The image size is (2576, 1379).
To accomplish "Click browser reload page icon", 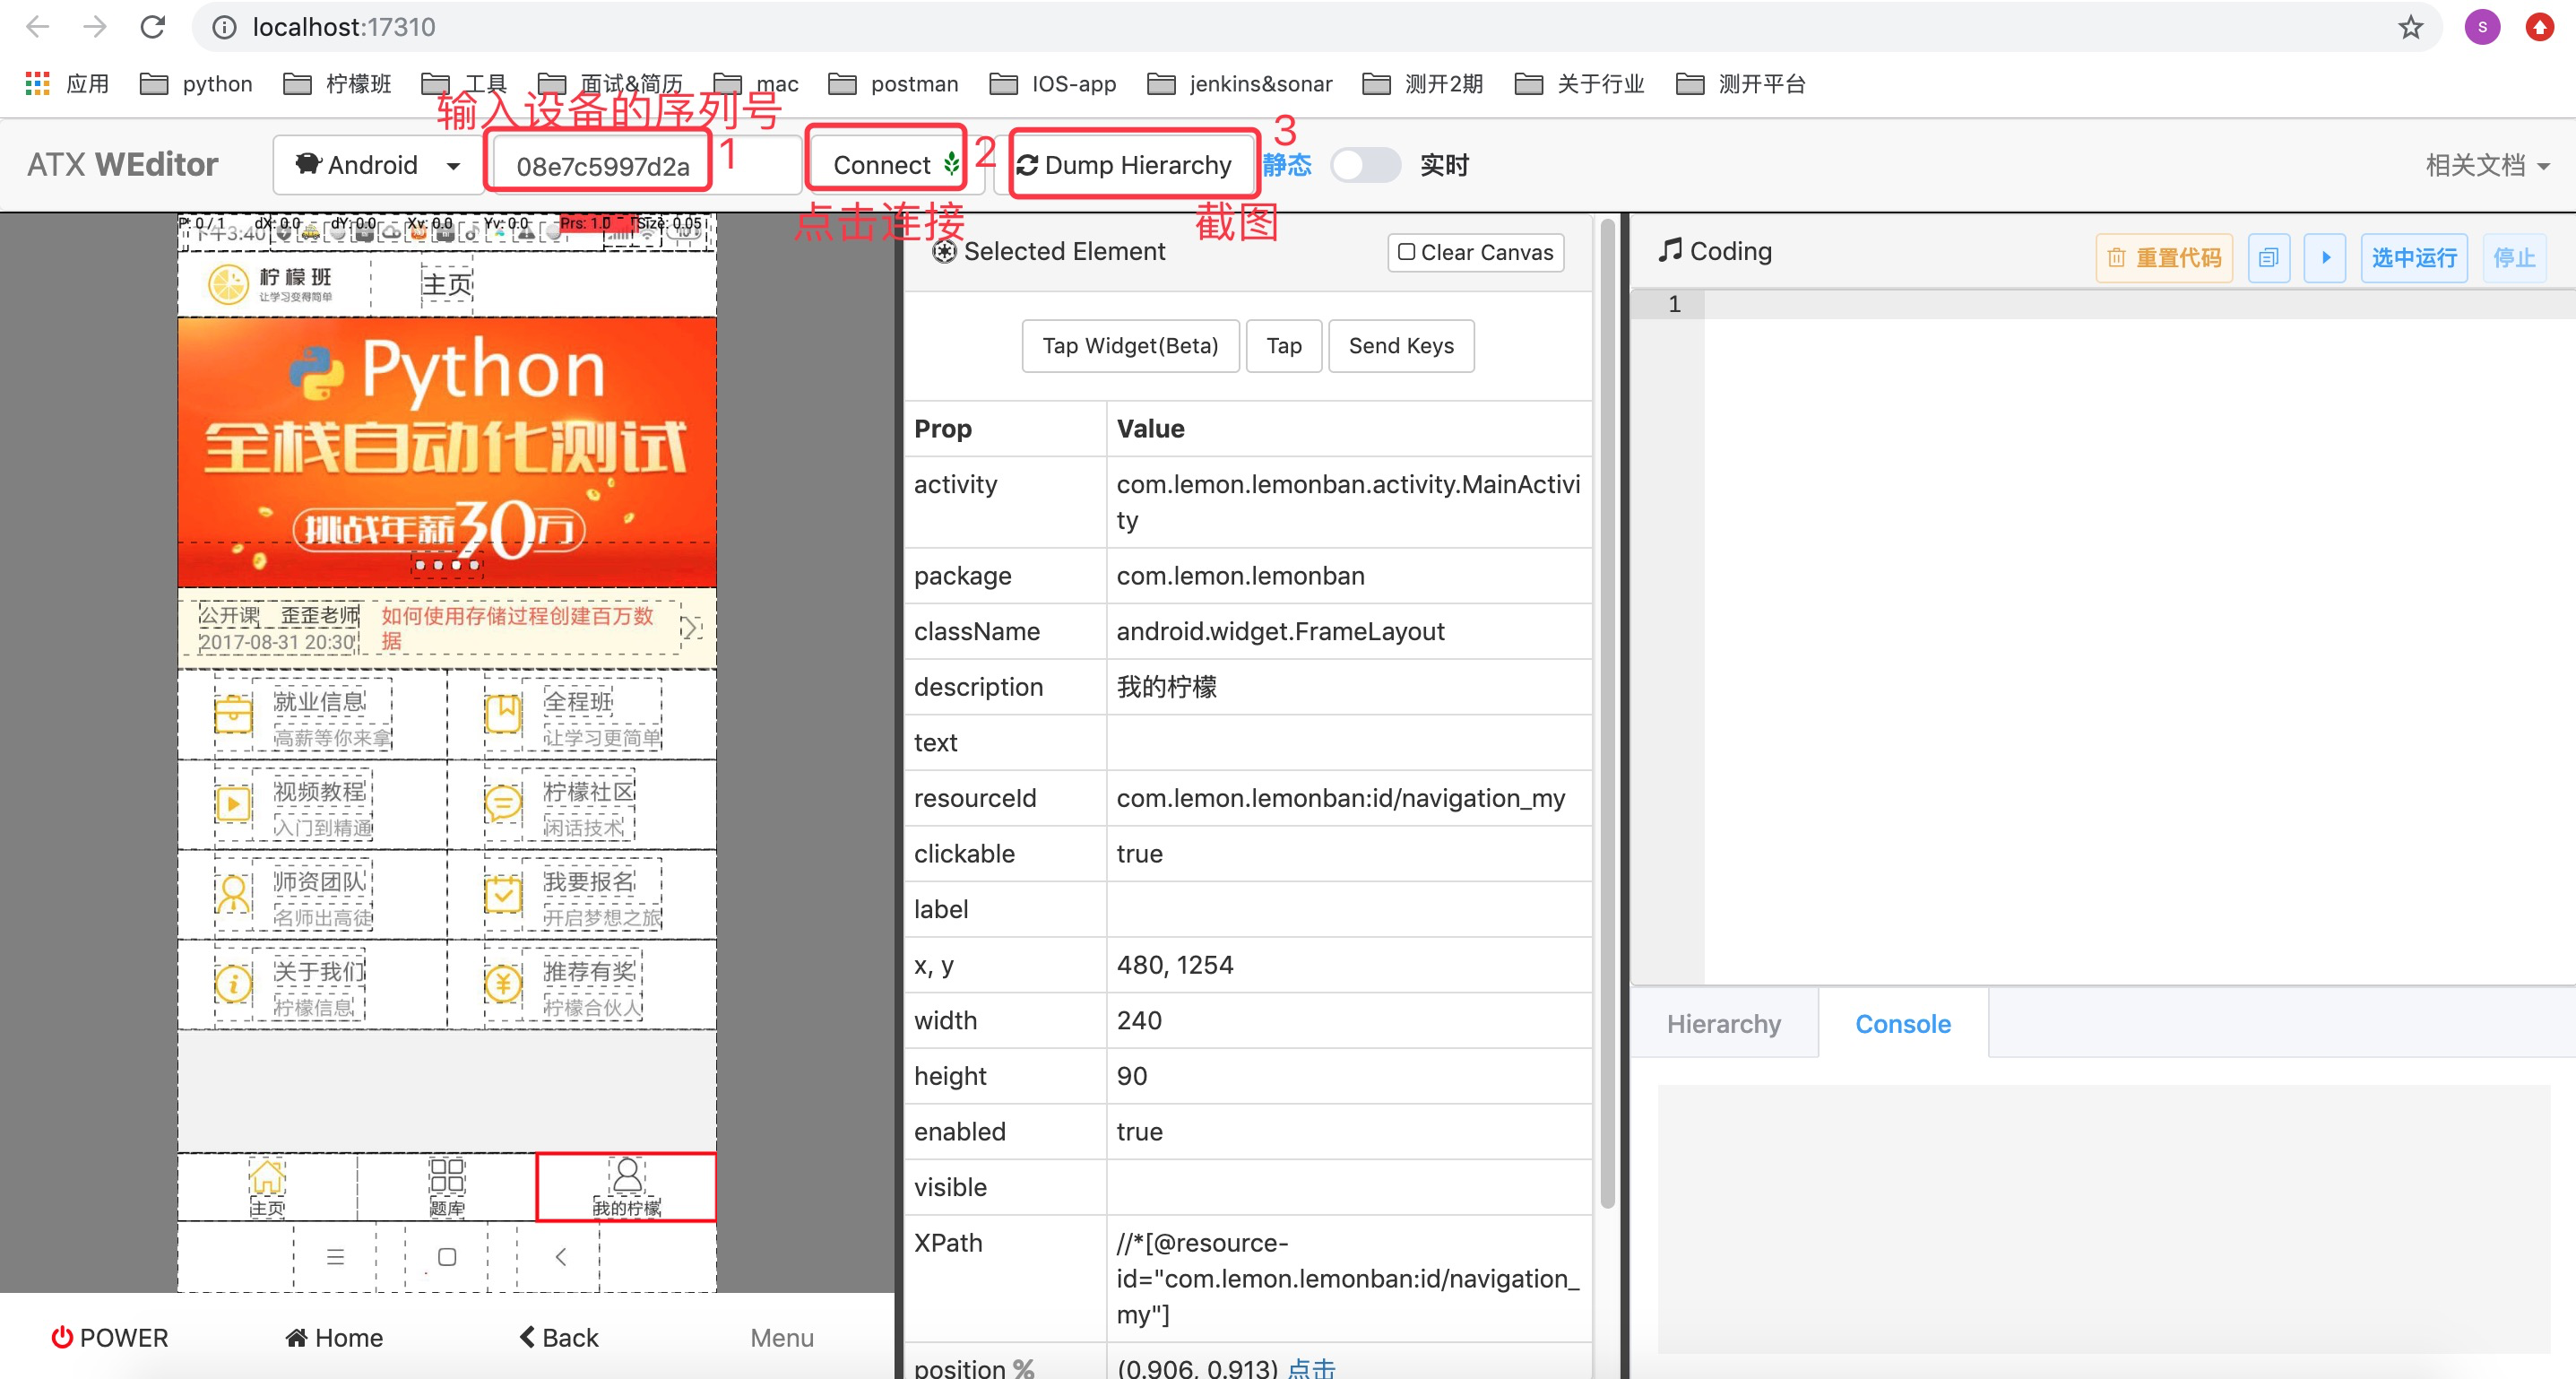I will pos(152,27).
